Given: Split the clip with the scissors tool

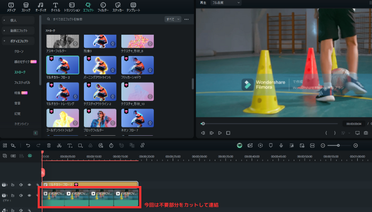Looking at the screenshot, I should click(59, 146).
